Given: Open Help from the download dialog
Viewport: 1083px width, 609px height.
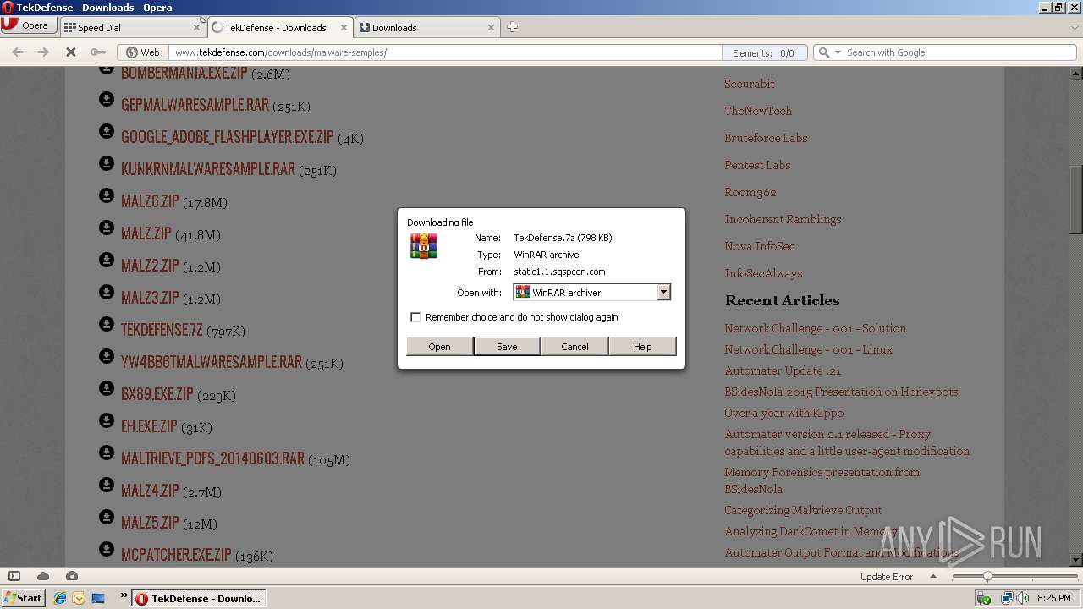Looking at the screenshot, I should coord(642,347).
